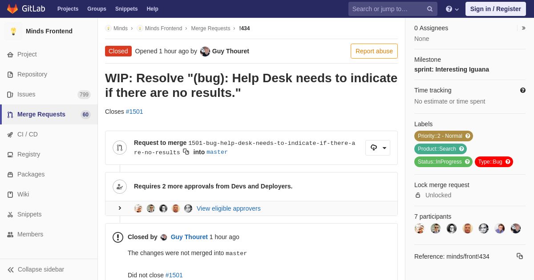Click View eligible approvers link
Screen dimensions: 534x280
point(229,208)
